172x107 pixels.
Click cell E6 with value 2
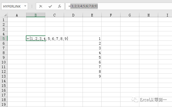coord(92,43)
